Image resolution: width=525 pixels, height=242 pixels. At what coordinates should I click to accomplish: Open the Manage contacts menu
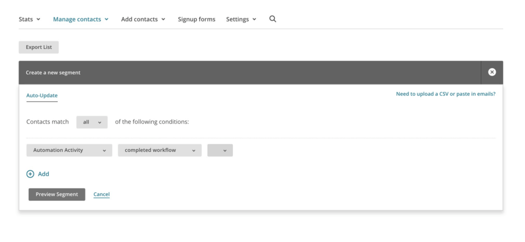(80, 19)
